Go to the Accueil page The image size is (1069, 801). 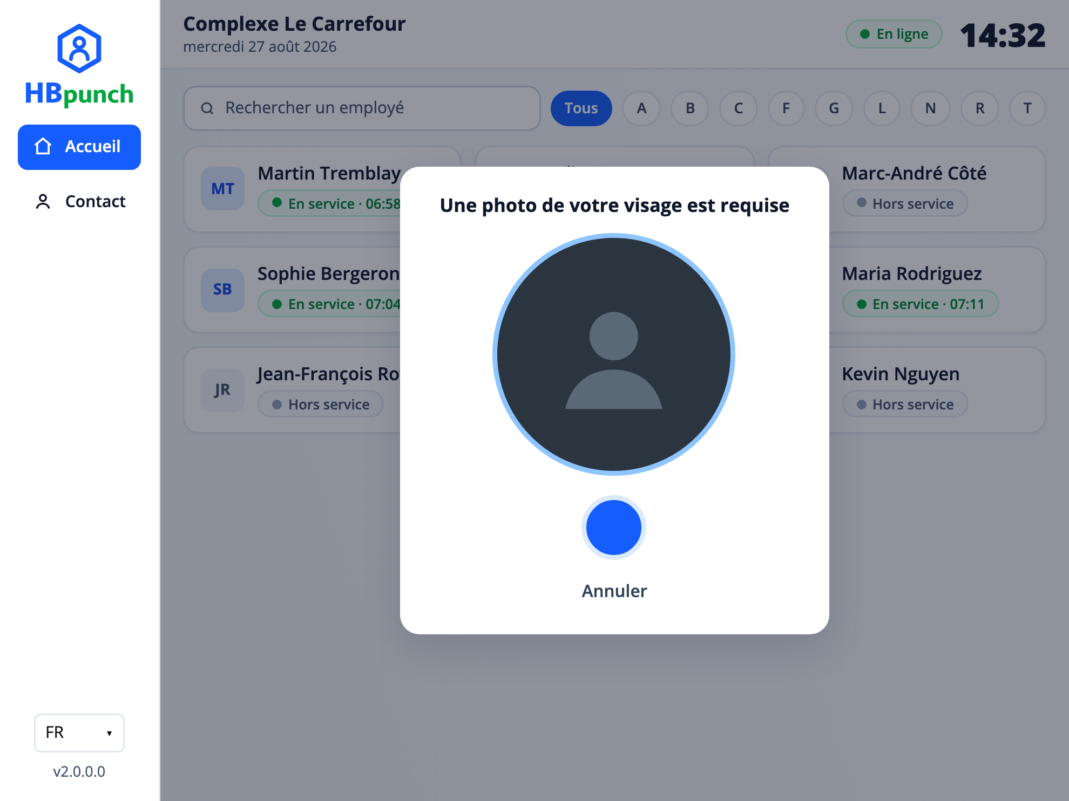[x=79, y=147]
